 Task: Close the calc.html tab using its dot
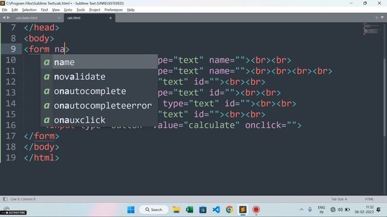[111, 18]
